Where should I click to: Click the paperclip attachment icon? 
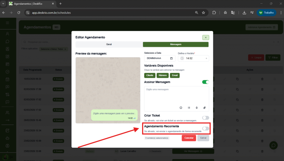click(x=204, y=108)
